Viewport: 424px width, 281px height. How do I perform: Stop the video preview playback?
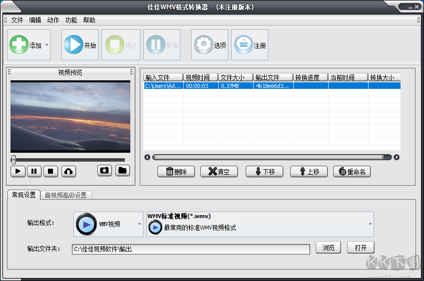click(50, 171)
